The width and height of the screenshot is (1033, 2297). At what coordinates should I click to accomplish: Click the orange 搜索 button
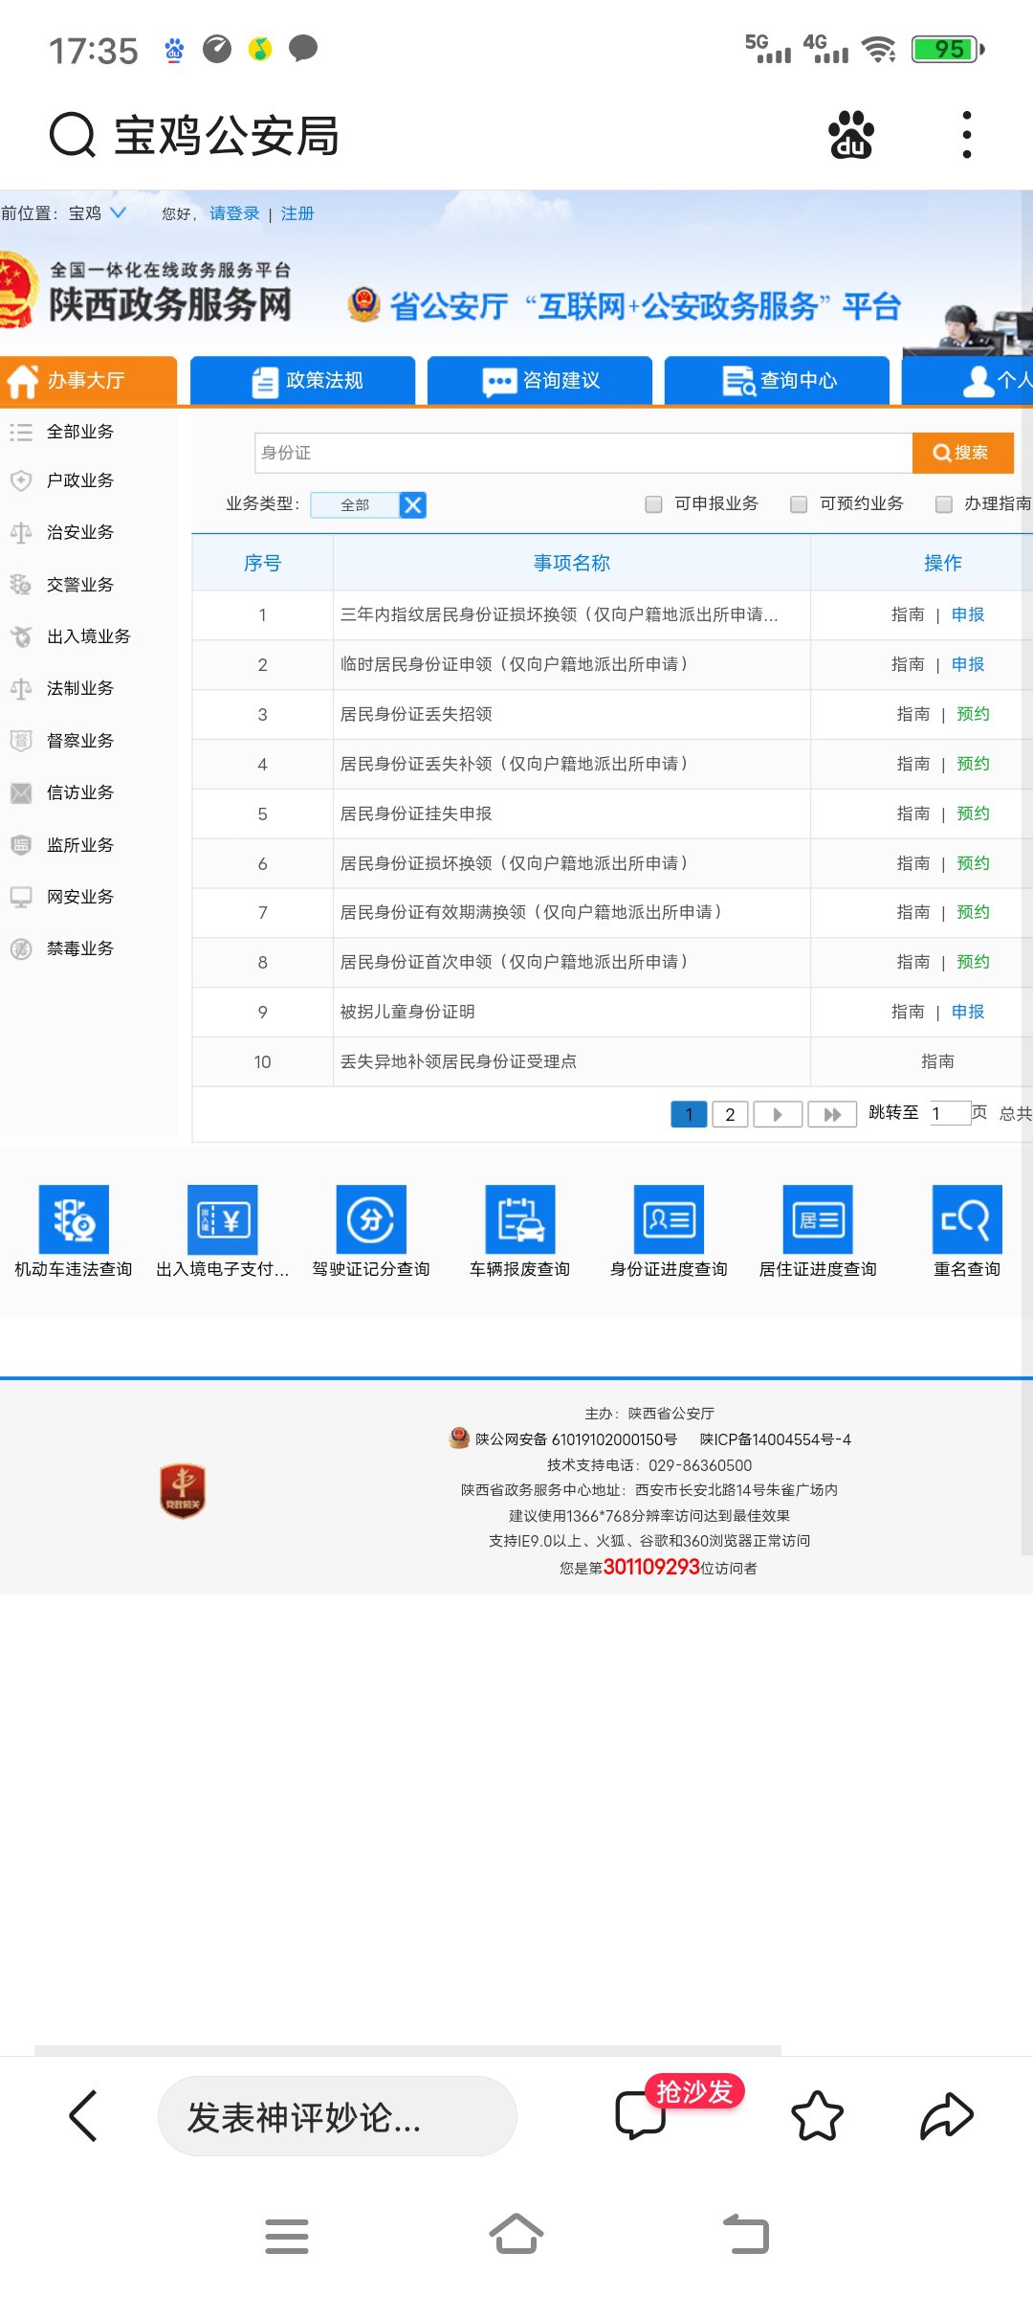pos(962,453)
